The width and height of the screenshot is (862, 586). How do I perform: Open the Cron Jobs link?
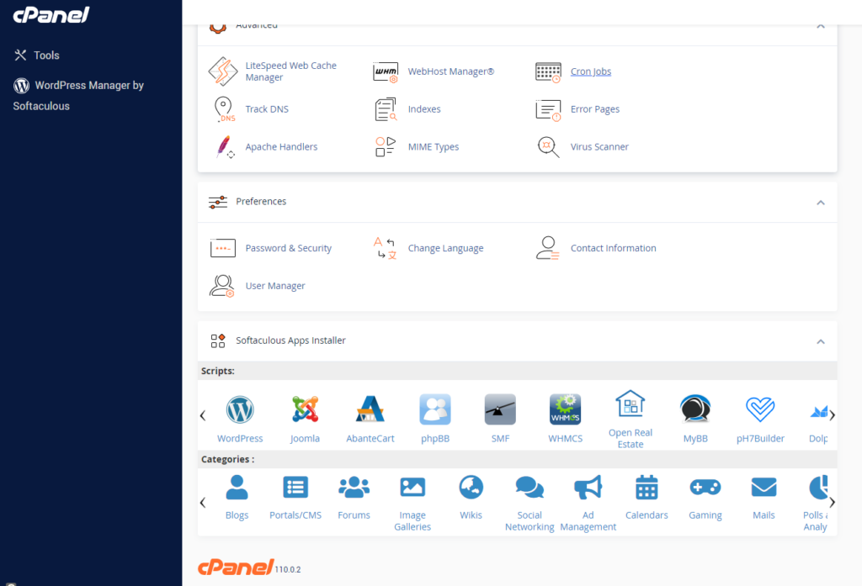590,71
